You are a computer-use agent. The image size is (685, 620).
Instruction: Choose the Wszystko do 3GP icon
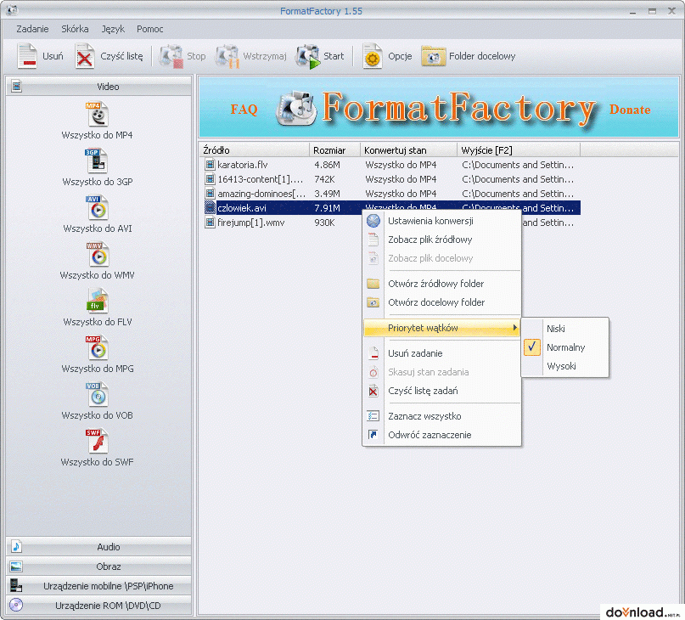pos(97,161)
